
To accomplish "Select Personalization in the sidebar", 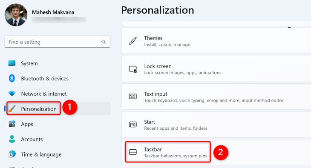I will click(58, 108).
